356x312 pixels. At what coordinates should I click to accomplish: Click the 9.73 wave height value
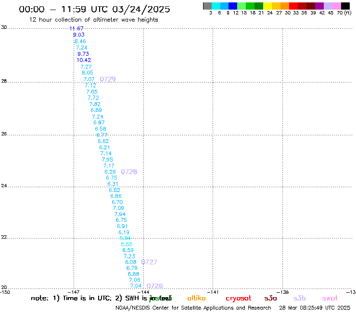[x=83, y=54]
